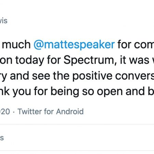Viewport: 154px width, 154px height.
Task: Click the words 'for com' after the mention
Action: coord(136,44)
